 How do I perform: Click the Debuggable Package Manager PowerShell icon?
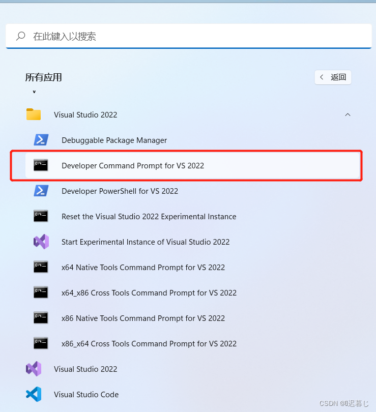[41, 140]
